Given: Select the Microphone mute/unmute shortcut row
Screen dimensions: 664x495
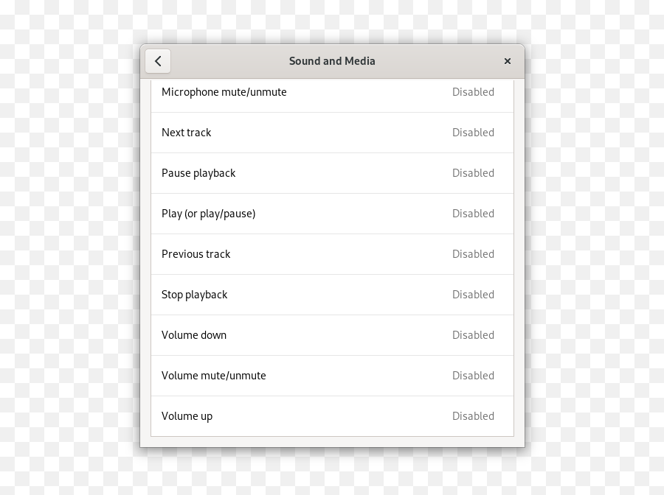Looking at the screenshot, I should [x=333, y=96].
